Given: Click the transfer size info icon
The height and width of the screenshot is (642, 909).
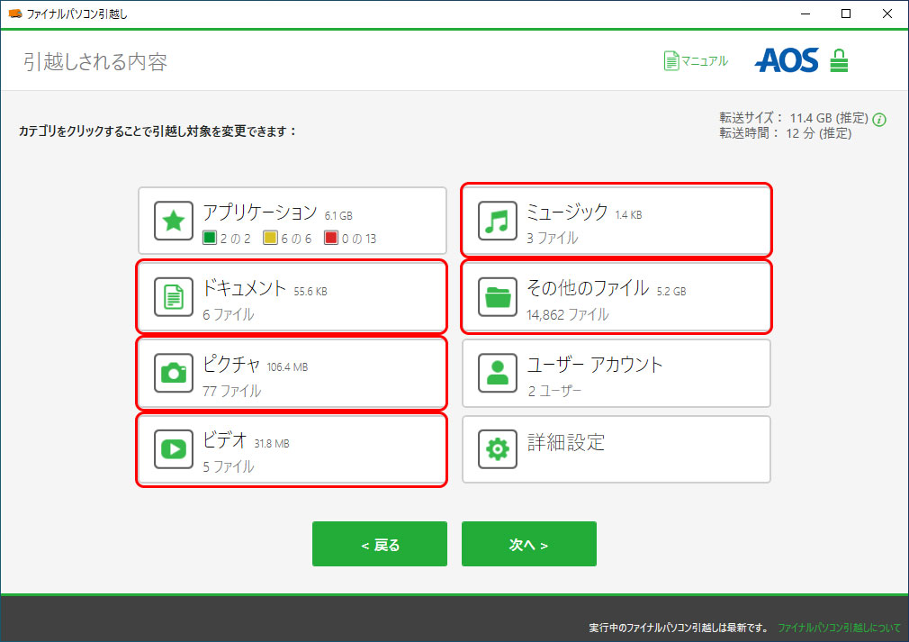Looking at the screenshot, I should click(x=879, y=119).
